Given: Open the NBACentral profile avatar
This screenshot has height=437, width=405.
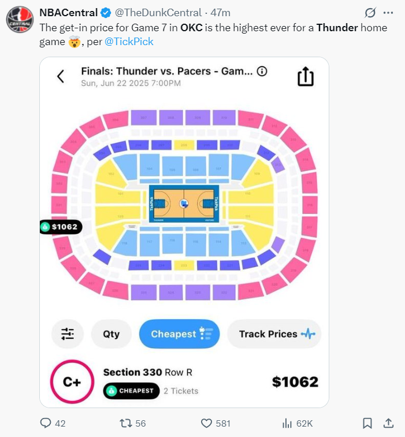Looking at the screenshot, I should tap(19, 20).
